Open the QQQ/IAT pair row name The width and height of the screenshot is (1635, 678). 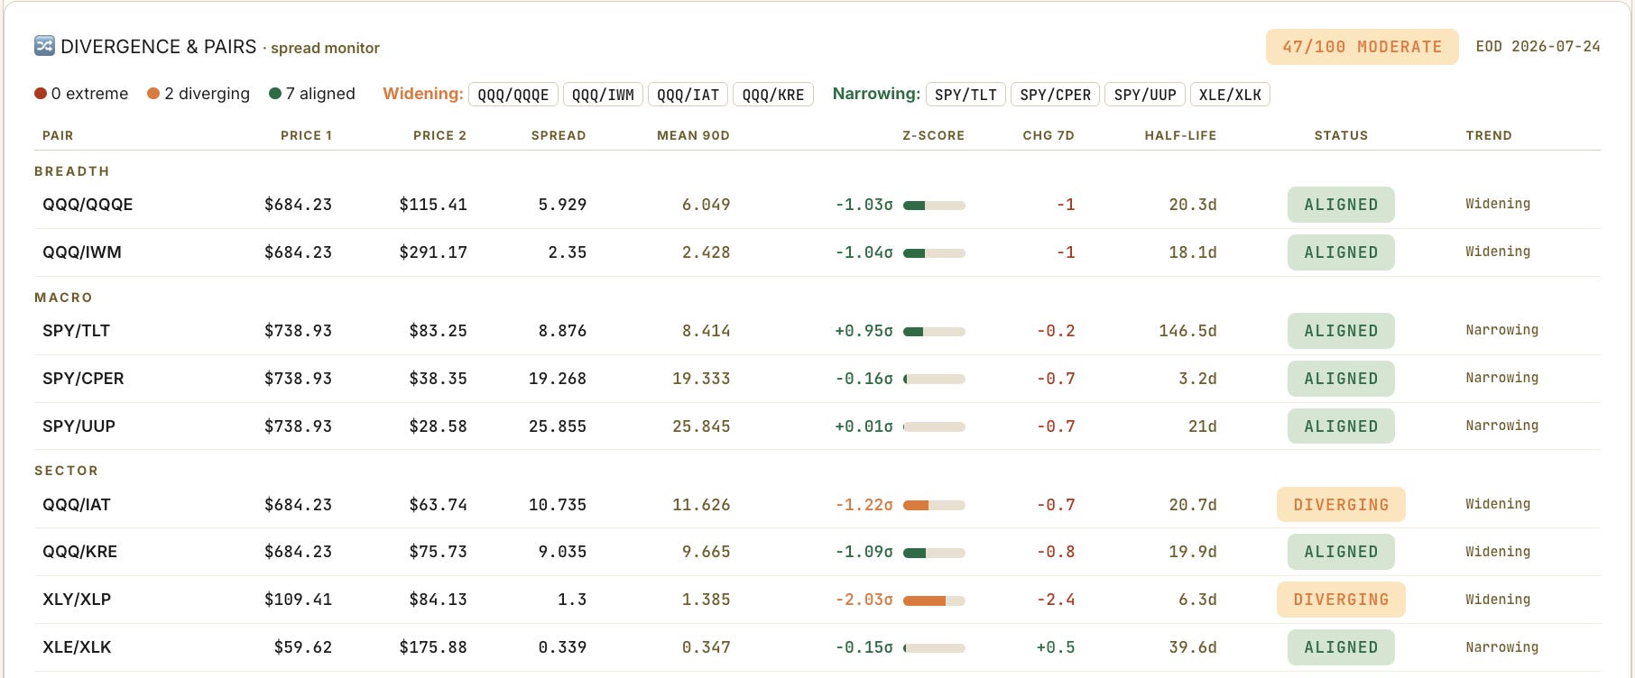77,505
